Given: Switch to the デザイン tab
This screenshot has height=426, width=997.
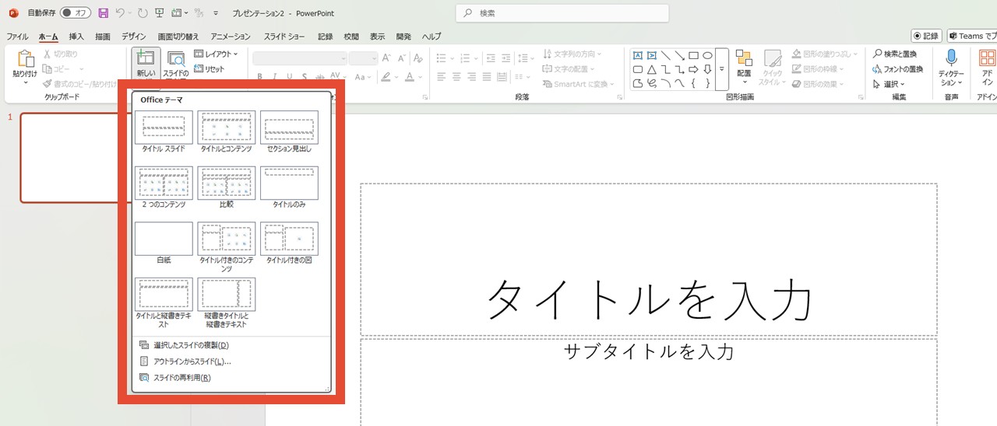Looking at the screenshot, I should (134, 37).
